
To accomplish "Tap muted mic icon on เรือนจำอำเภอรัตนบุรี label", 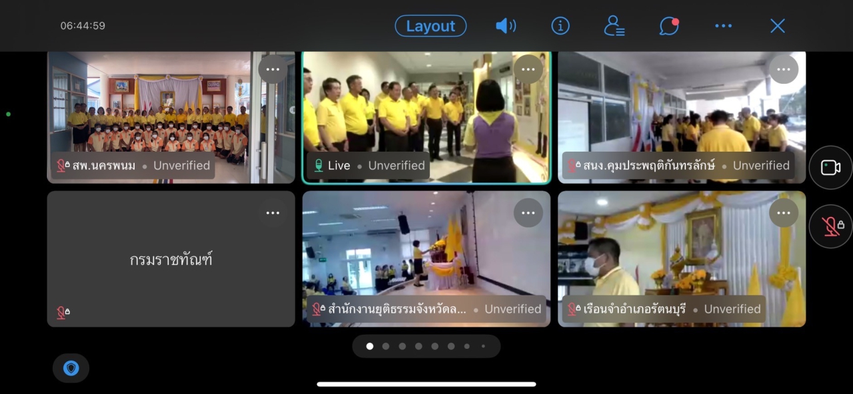I will coord(573,309).
